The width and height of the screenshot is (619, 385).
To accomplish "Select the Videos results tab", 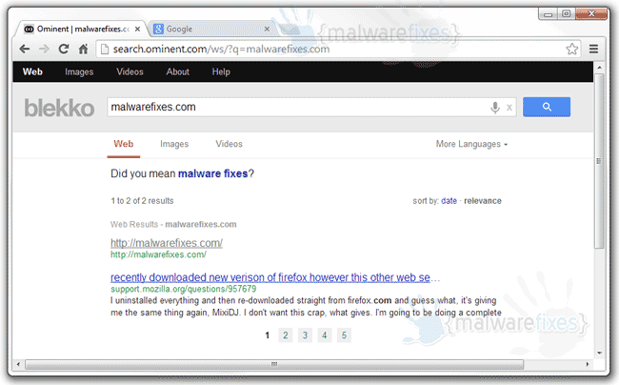I will (x=229, y=144).
